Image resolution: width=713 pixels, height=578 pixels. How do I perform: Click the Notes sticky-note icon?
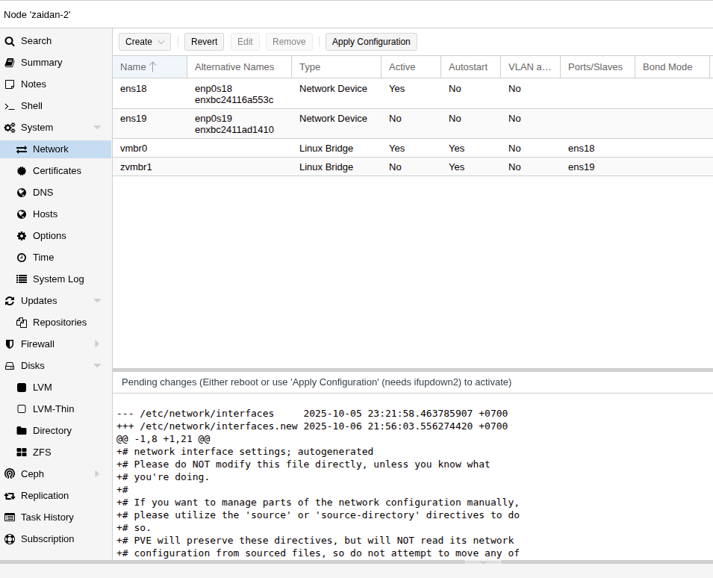coord(10,84)
